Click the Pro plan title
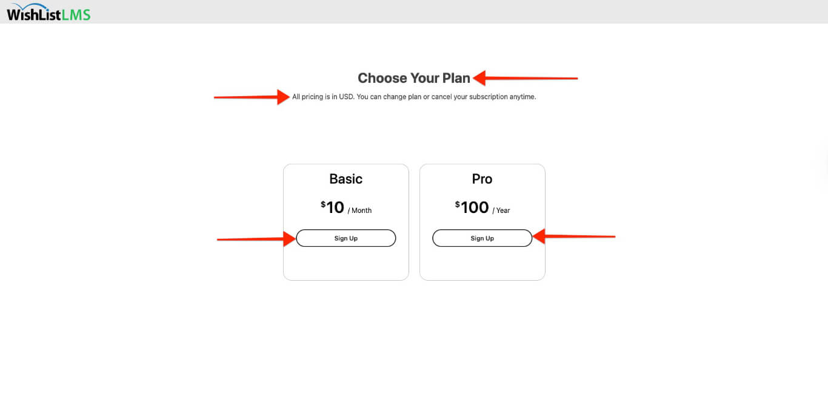The image size is (828, 412). point(482,178)
